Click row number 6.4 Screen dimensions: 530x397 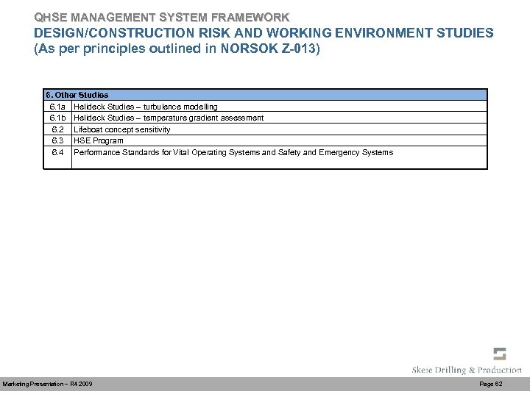57,152
